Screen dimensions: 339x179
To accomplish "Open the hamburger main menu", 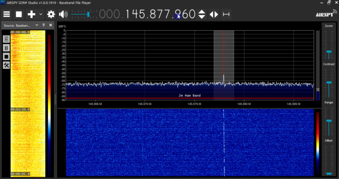I will pos(7,14).
